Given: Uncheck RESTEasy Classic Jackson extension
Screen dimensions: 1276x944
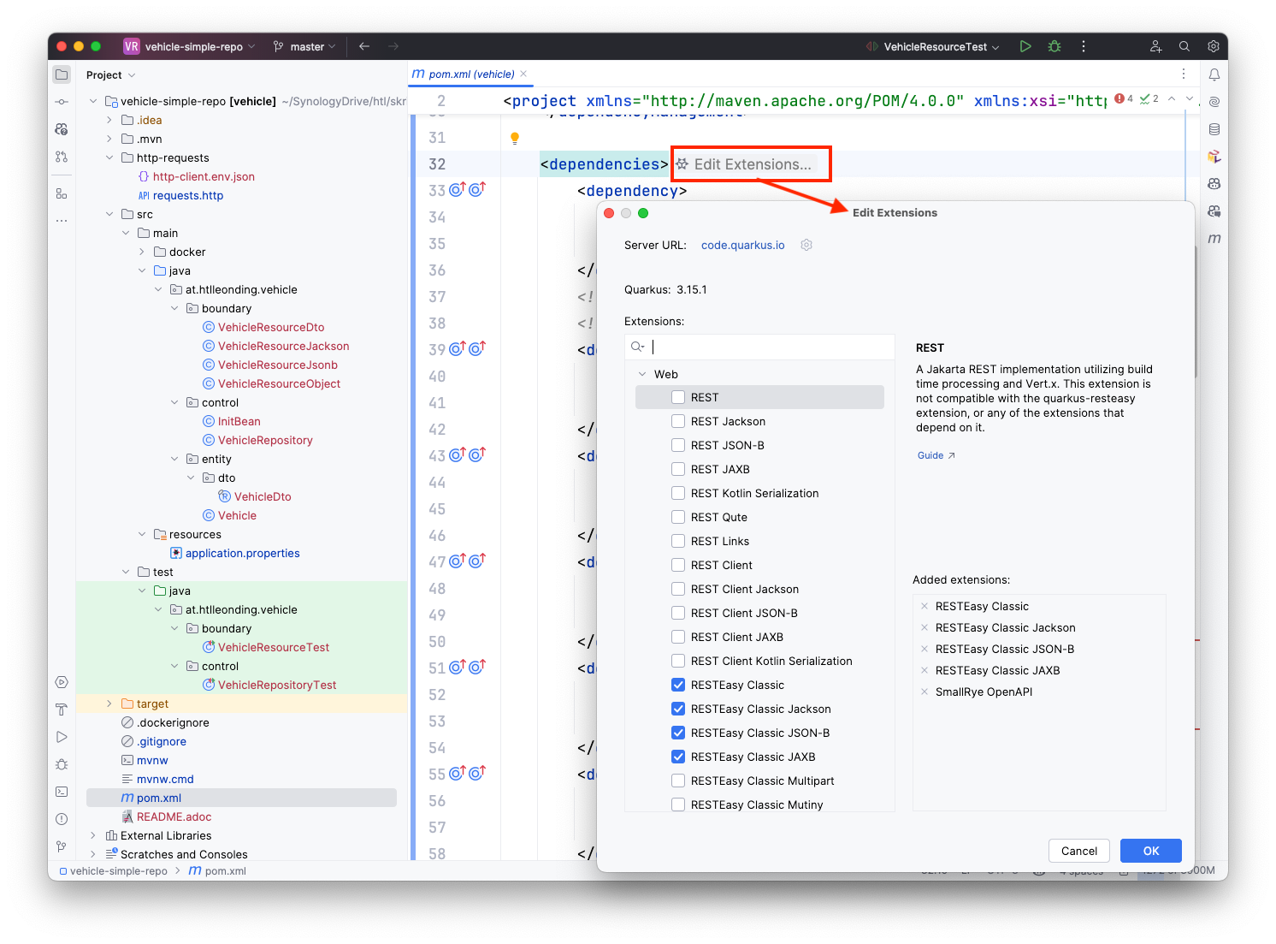Looking at the screenshot, I should (x=678, y=709).
